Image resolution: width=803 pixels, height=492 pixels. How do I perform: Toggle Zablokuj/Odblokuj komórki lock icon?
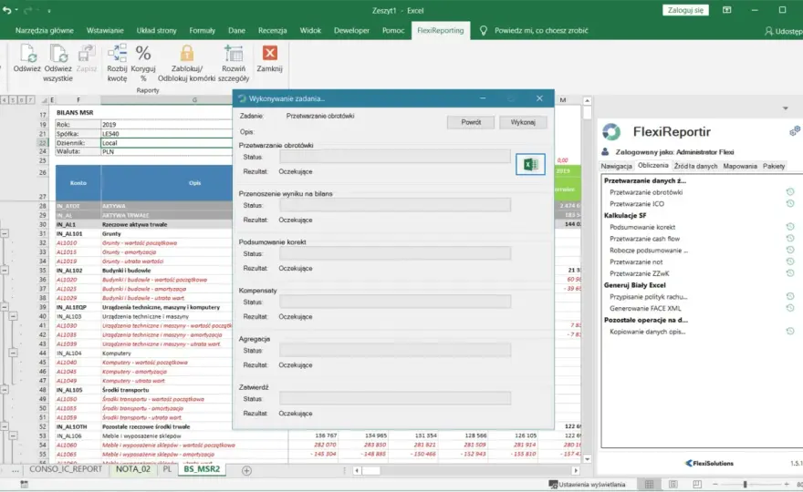(x=187, y=53)
